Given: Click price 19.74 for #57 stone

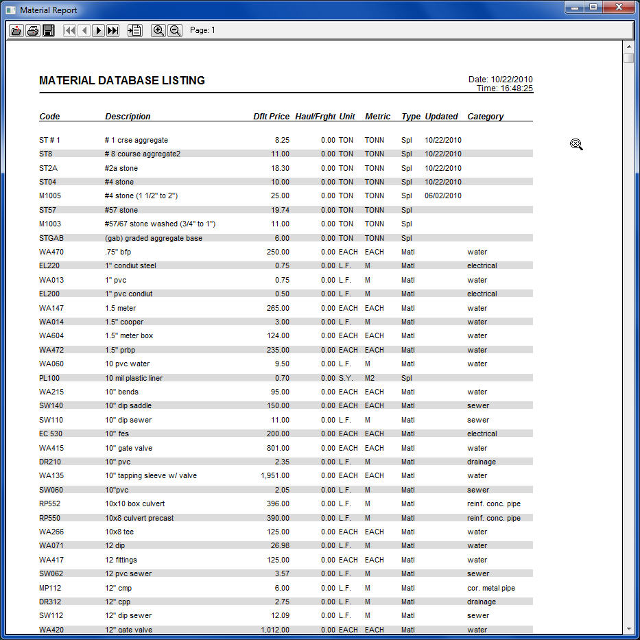Looking at the screenshot, I should (x=280, y=210).
